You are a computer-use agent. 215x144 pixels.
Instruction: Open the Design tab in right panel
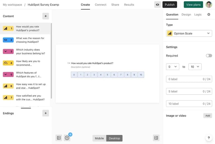[x=186, y=15]
